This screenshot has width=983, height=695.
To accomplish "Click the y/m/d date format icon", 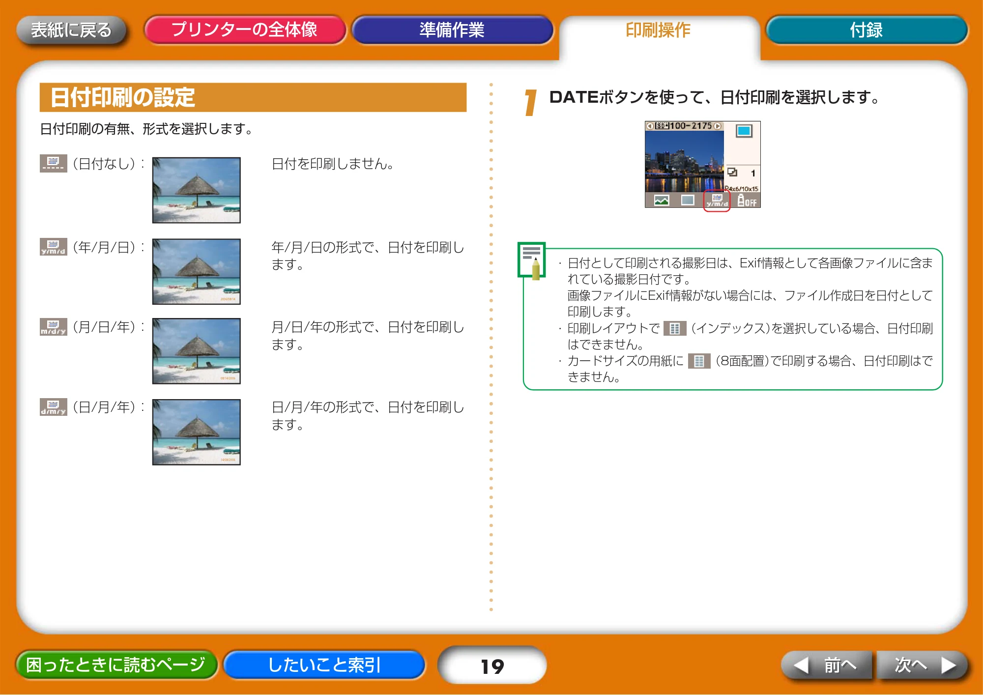I will coord(53,247).
